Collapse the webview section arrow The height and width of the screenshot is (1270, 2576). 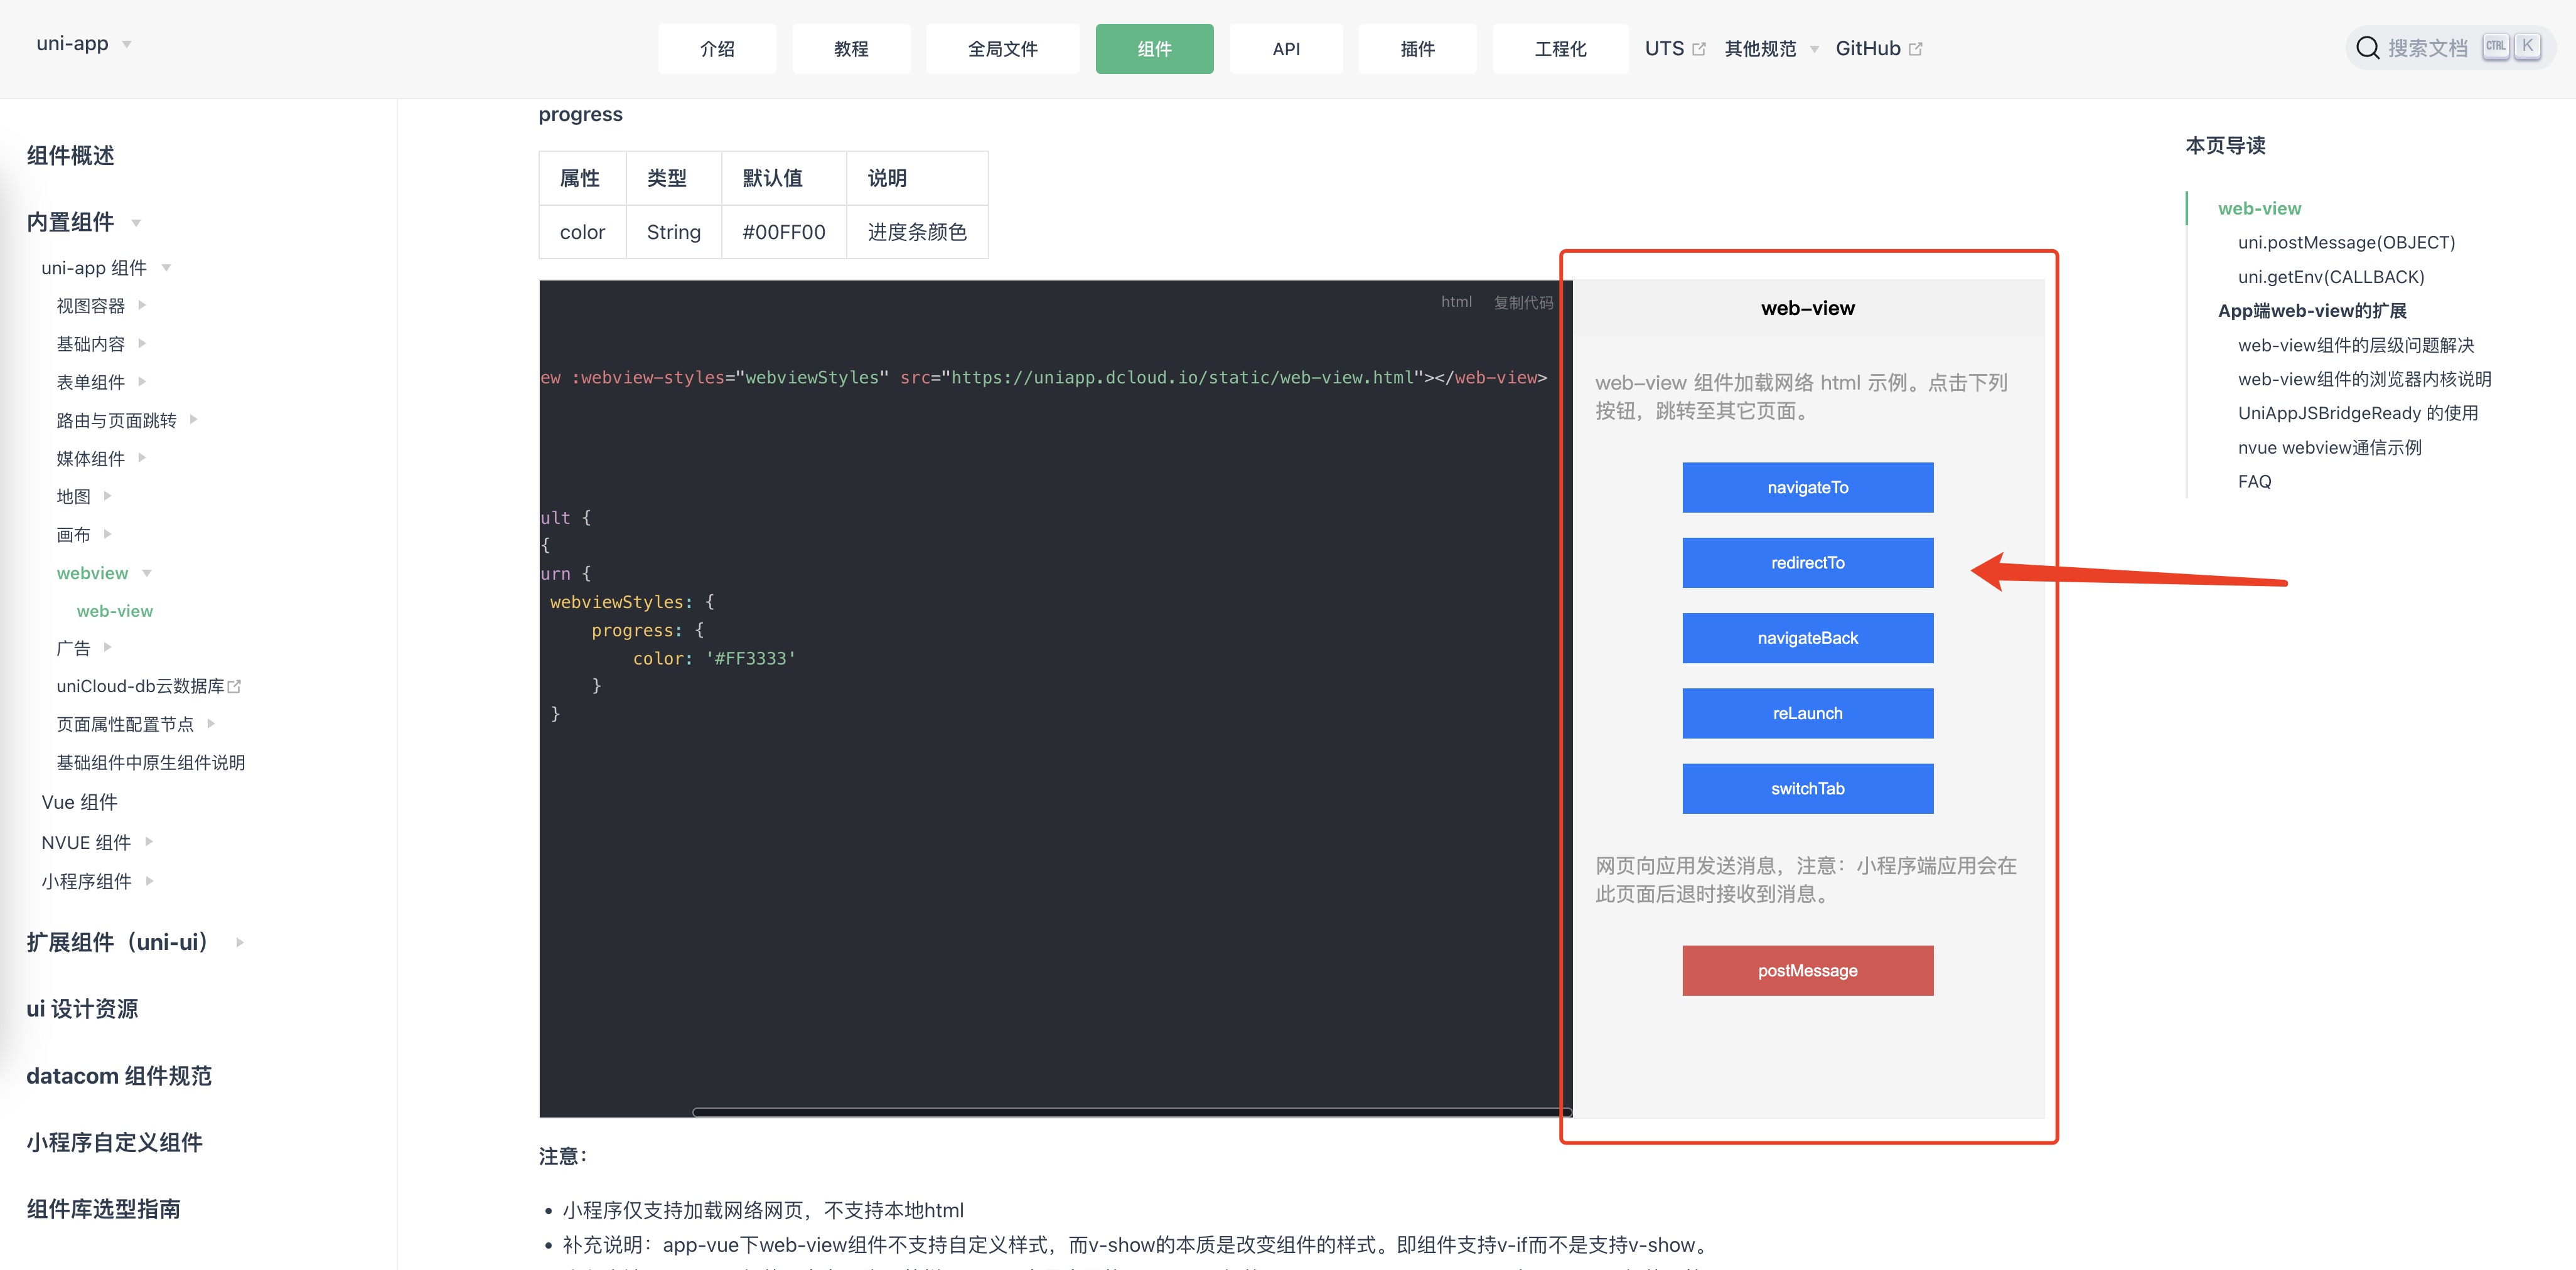coord(147,573)
